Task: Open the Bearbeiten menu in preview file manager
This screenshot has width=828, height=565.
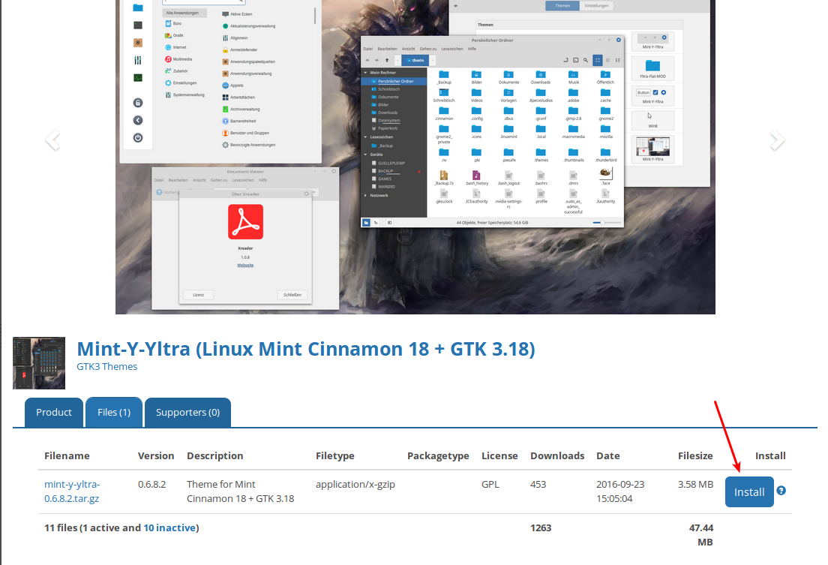Action: click(387, 49)
